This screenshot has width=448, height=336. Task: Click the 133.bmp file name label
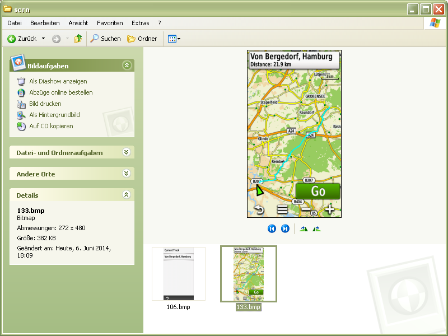coord(248,307)
